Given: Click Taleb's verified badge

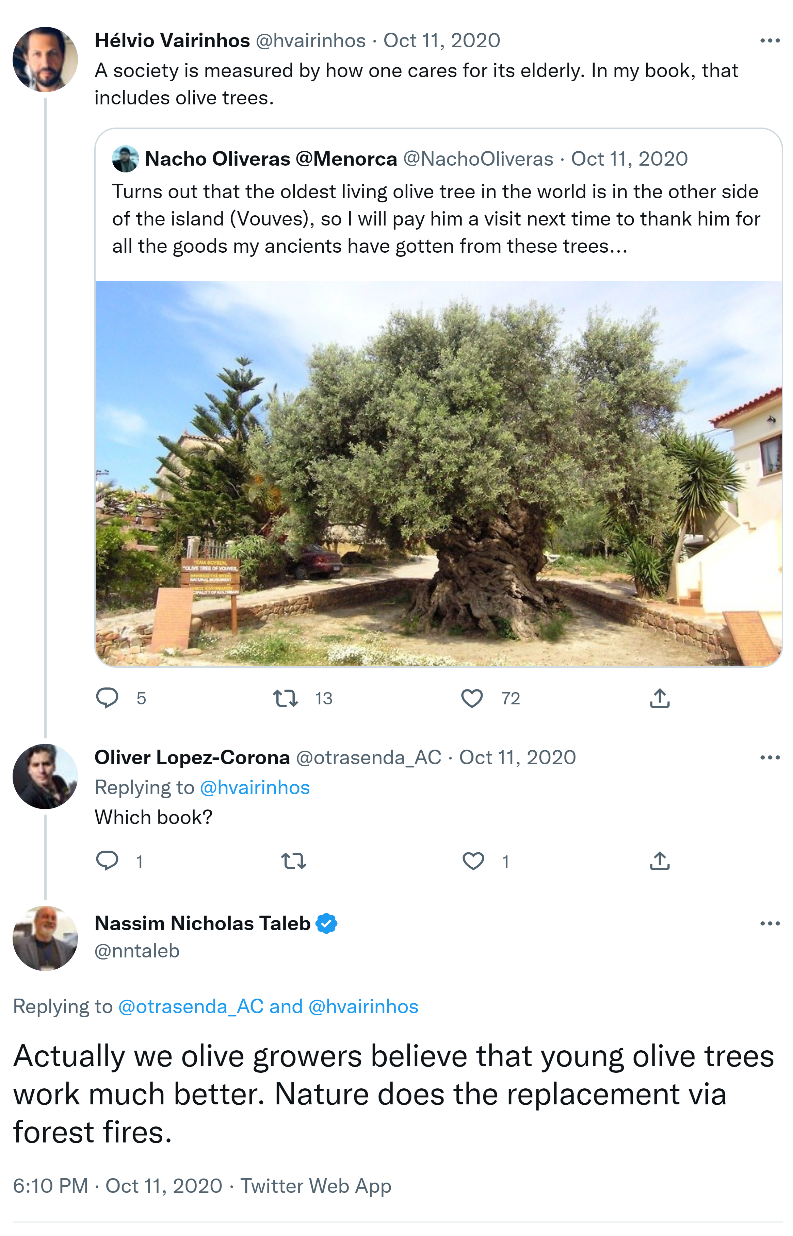Looking at the screenshot, I should 326,924.
